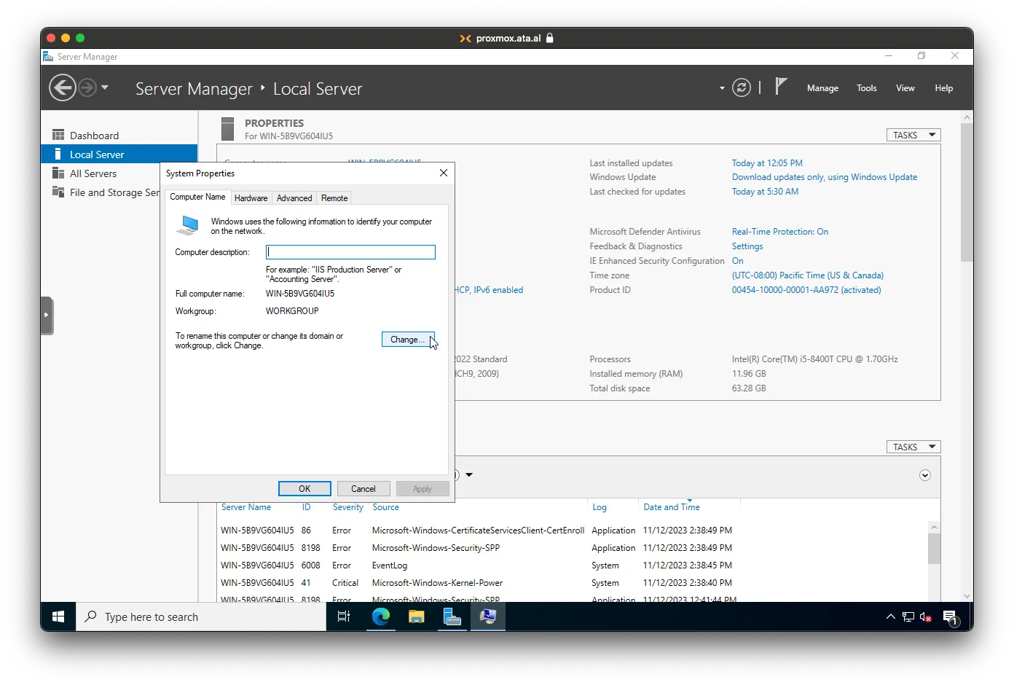Click the main window vertical scrollbar
The width and height of the screenshot is (1014, 685).
967,192
